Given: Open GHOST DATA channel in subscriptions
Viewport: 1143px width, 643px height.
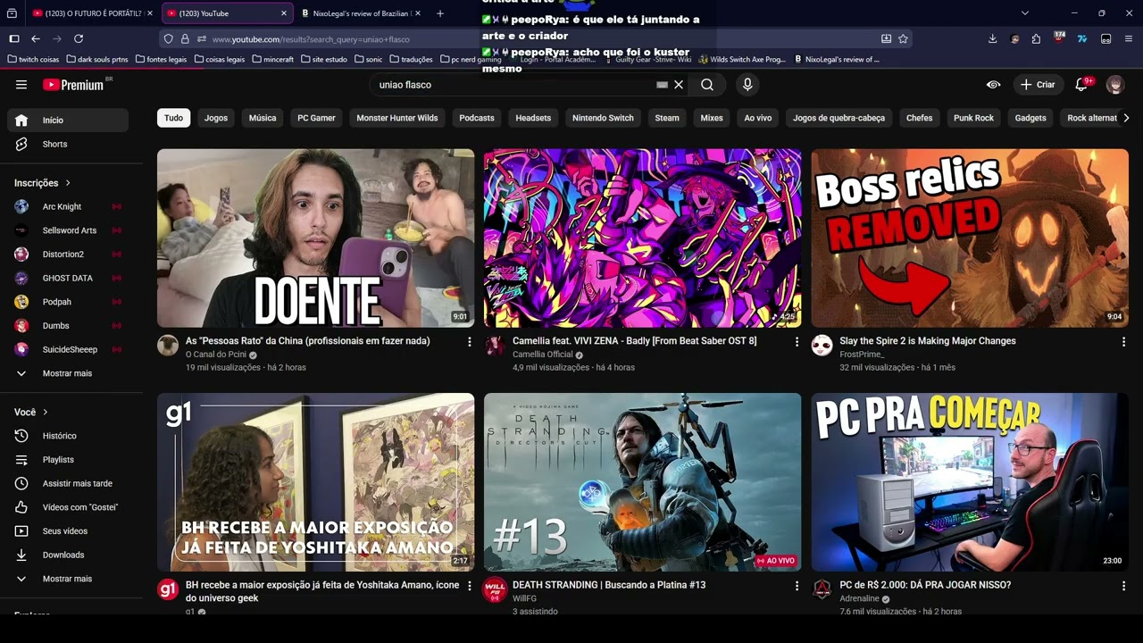Looking at the screenshot, I should click(68, 278).
